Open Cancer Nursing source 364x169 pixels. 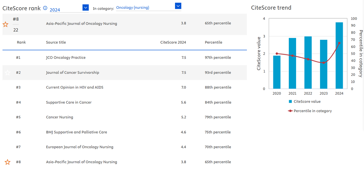[x=59, y=117]
